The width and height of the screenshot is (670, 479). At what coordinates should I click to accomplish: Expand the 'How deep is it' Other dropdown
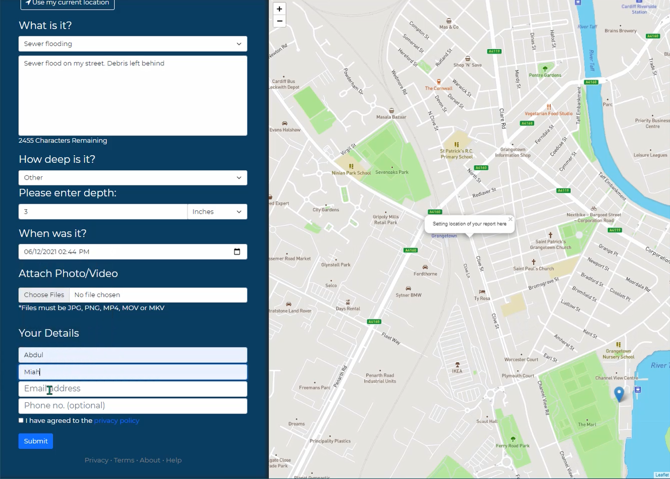pyautogui.click(x=132, y=177)
